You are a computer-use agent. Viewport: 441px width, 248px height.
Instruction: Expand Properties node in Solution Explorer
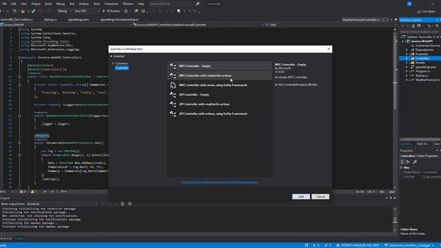click(x=407, y=54)
